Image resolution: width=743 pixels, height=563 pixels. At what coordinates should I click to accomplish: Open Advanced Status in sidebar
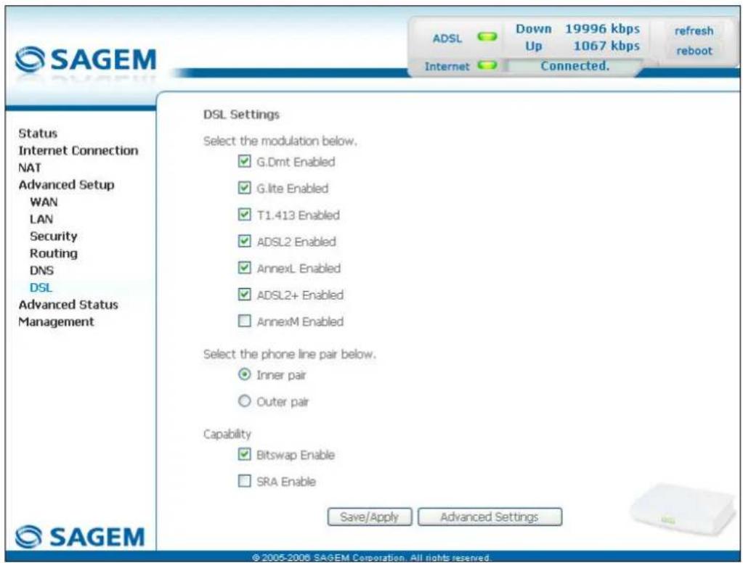[x=68, y=305]
